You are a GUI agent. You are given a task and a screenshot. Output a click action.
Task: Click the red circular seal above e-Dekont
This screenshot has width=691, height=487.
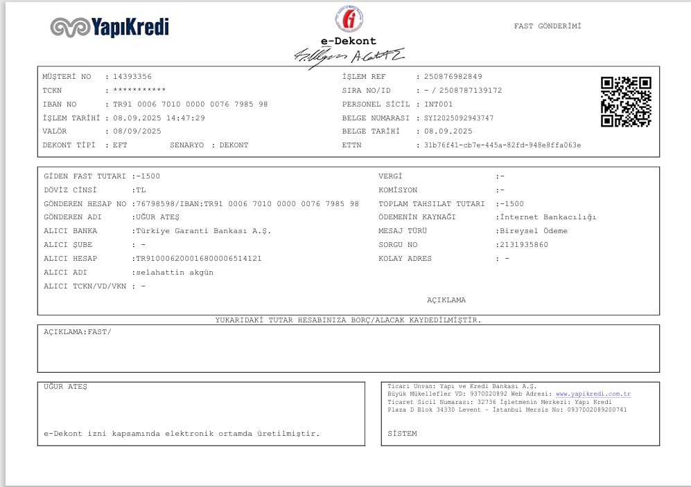(349, 19)
